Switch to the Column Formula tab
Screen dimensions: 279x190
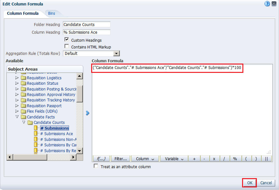tap(22, 13)
